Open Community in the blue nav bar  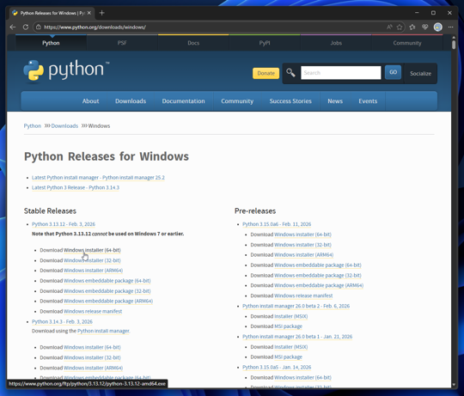pos(237,101)
